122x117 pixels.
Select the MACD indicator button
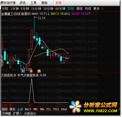tap(28, 109)
